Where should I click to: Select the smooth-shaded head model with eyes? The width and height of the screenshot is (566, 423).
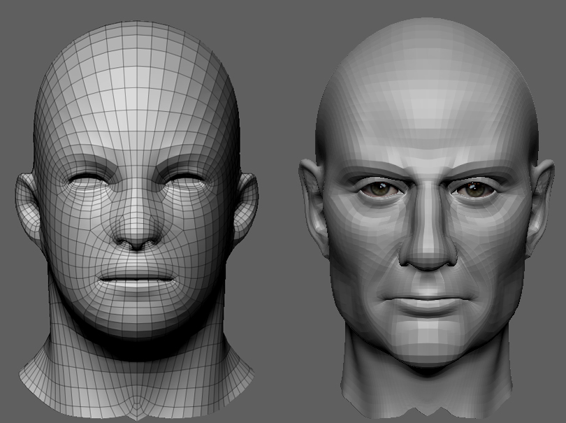point(427,217)
